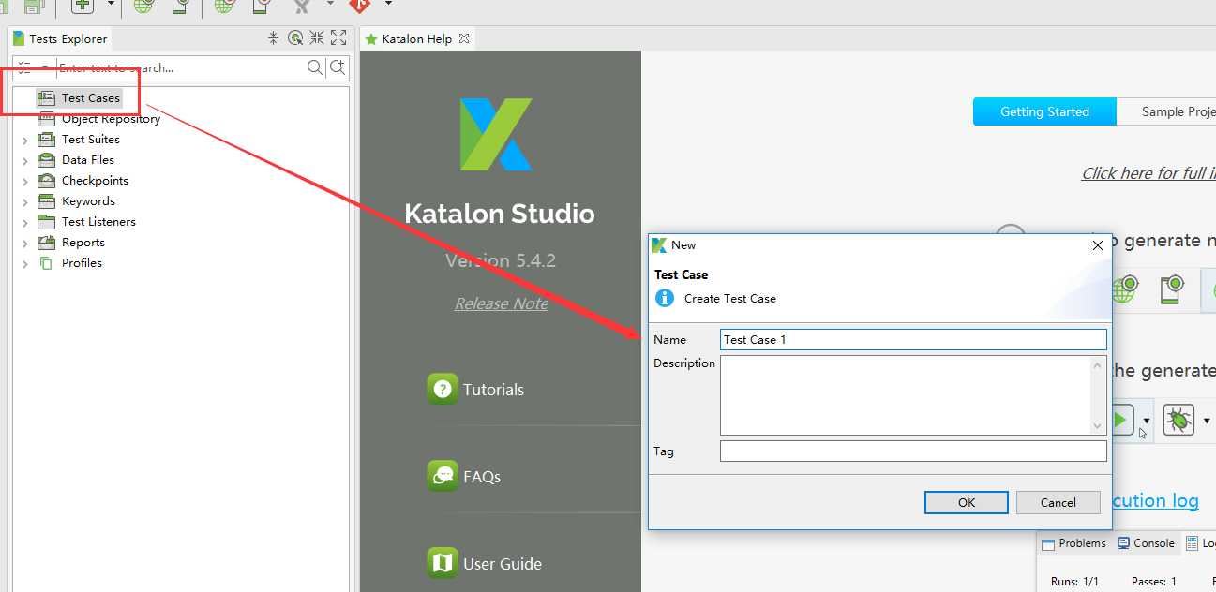Click the crossed-tools icon in the top toolbar

coord(301,6)
